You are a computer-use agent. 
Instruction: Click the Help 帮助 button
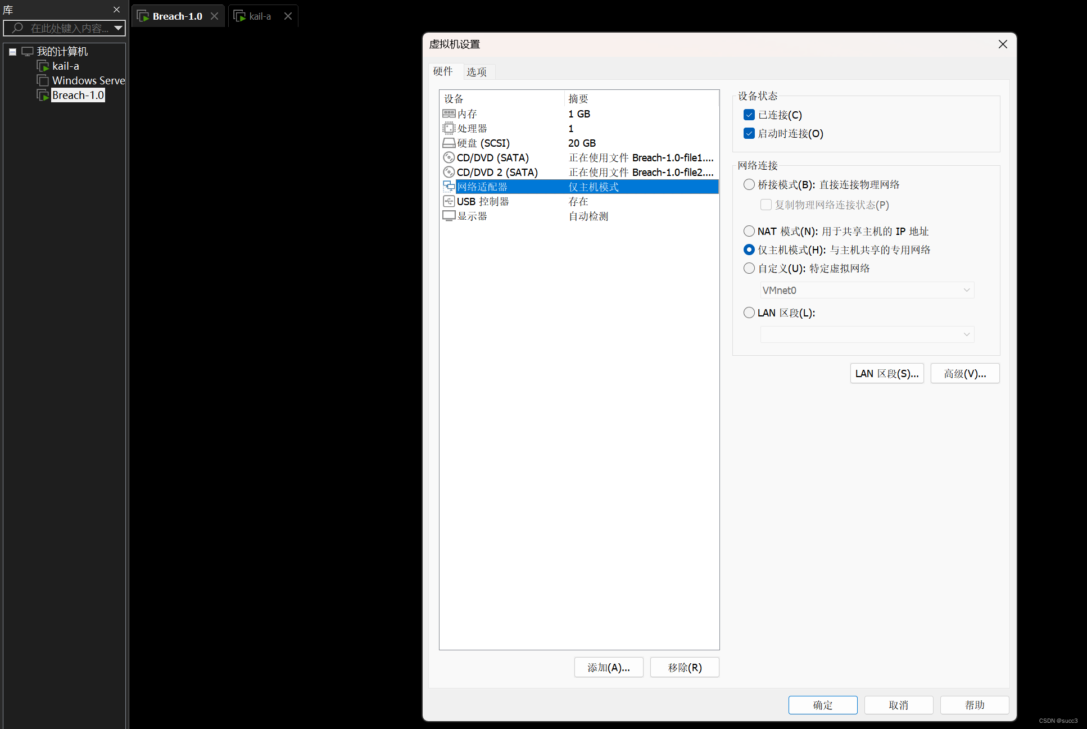point(975,705)
